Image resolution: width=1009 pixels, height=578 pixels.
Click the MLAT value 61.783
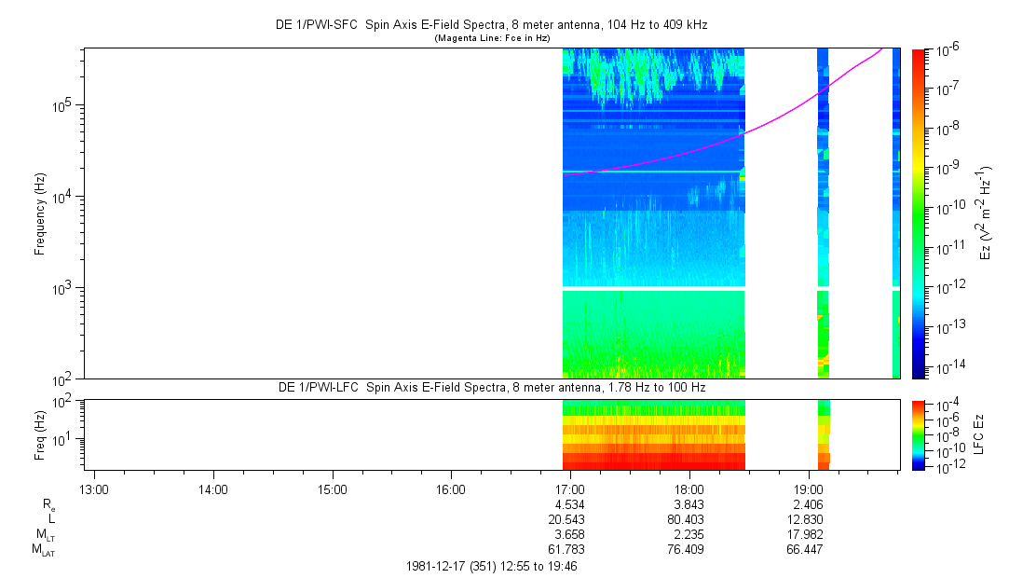(x=569, y=549)
